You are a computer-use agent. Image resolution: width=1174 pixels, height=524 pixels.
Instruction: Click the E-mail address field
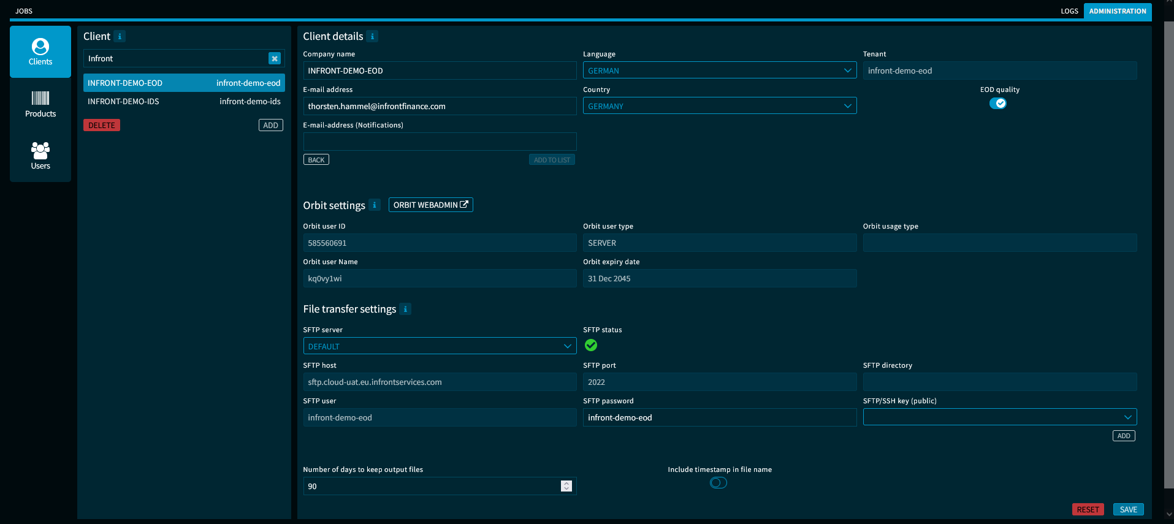point(440,106)
